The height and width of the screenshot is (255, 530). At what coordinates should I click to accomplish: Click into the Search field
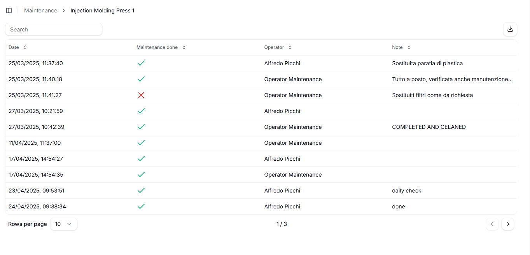coord(54,29)
